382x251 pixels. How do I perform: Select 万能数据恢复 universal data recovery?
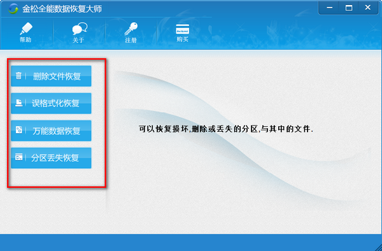(51, 131)
